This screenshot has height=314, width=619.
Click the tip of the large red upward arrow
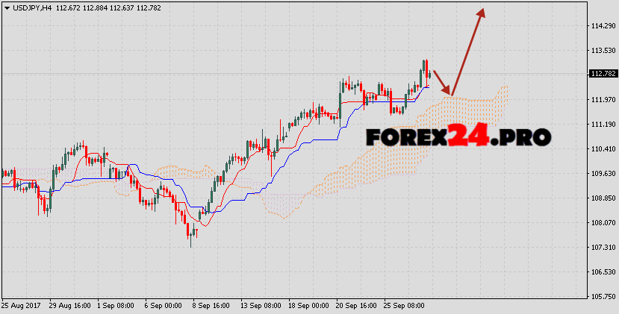[483, 11]
